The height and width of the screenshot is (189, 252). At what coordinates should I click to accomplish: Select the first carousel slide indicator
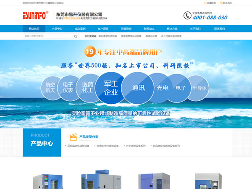[x=112, y=123]
